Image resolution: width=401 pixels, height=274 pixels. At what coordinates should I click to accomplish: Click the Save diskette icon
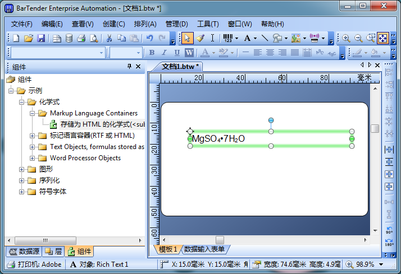tap(41, 38)
